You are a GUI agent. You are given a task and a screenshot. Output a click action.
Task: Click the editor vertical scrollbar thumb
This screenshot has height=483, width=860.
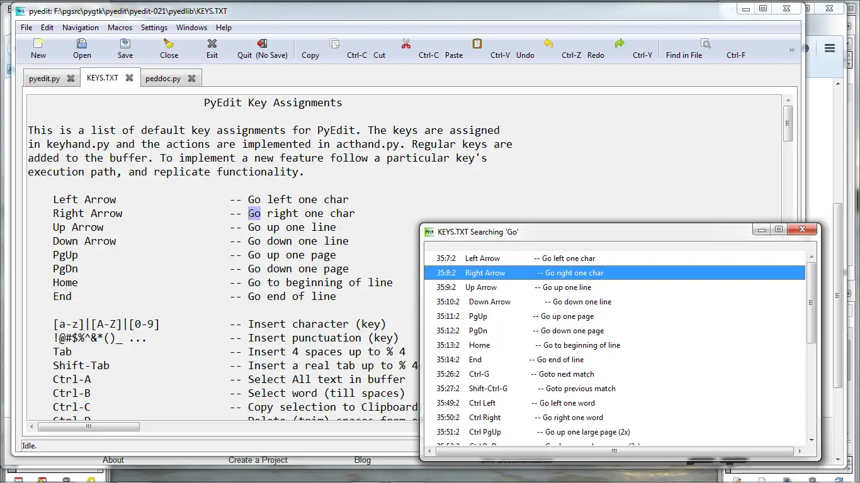788,123
